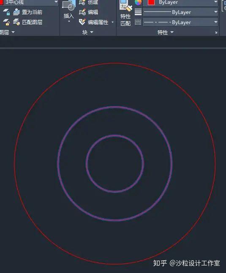
Task: Open the linetype ByLayer dropdown
Action: coord(180,22)
